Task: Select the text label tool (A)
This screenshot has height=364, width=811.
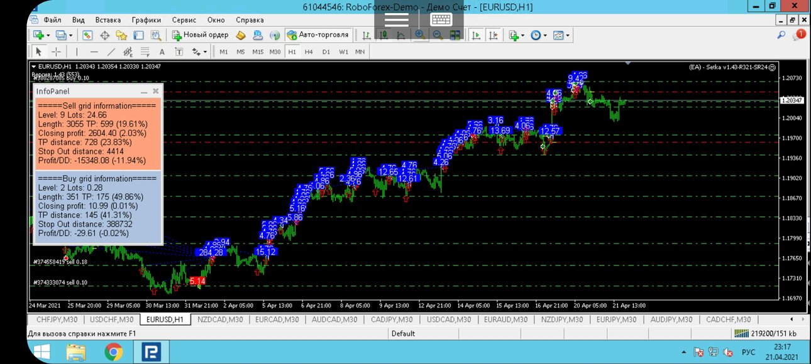Action: point(162,52)
